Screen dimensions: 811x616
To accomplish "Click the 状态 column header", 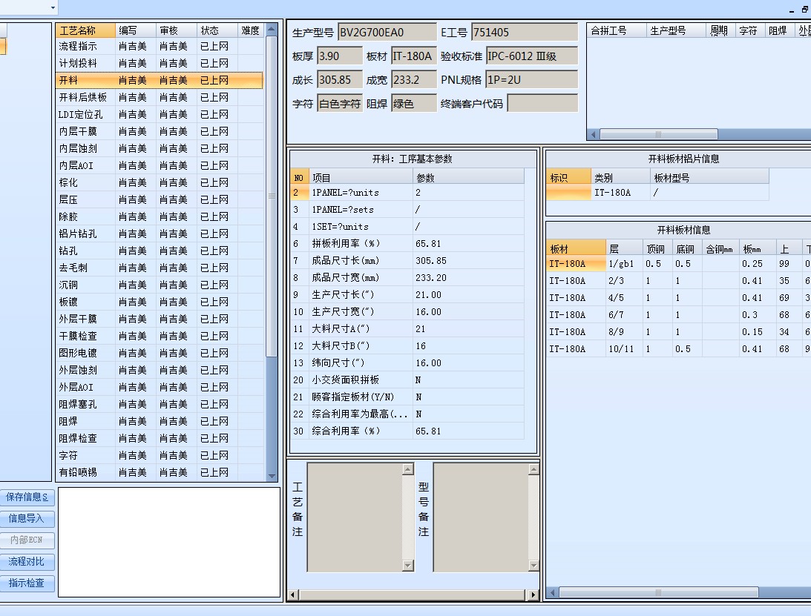I will pyautogui.click(x=217, y=30).
